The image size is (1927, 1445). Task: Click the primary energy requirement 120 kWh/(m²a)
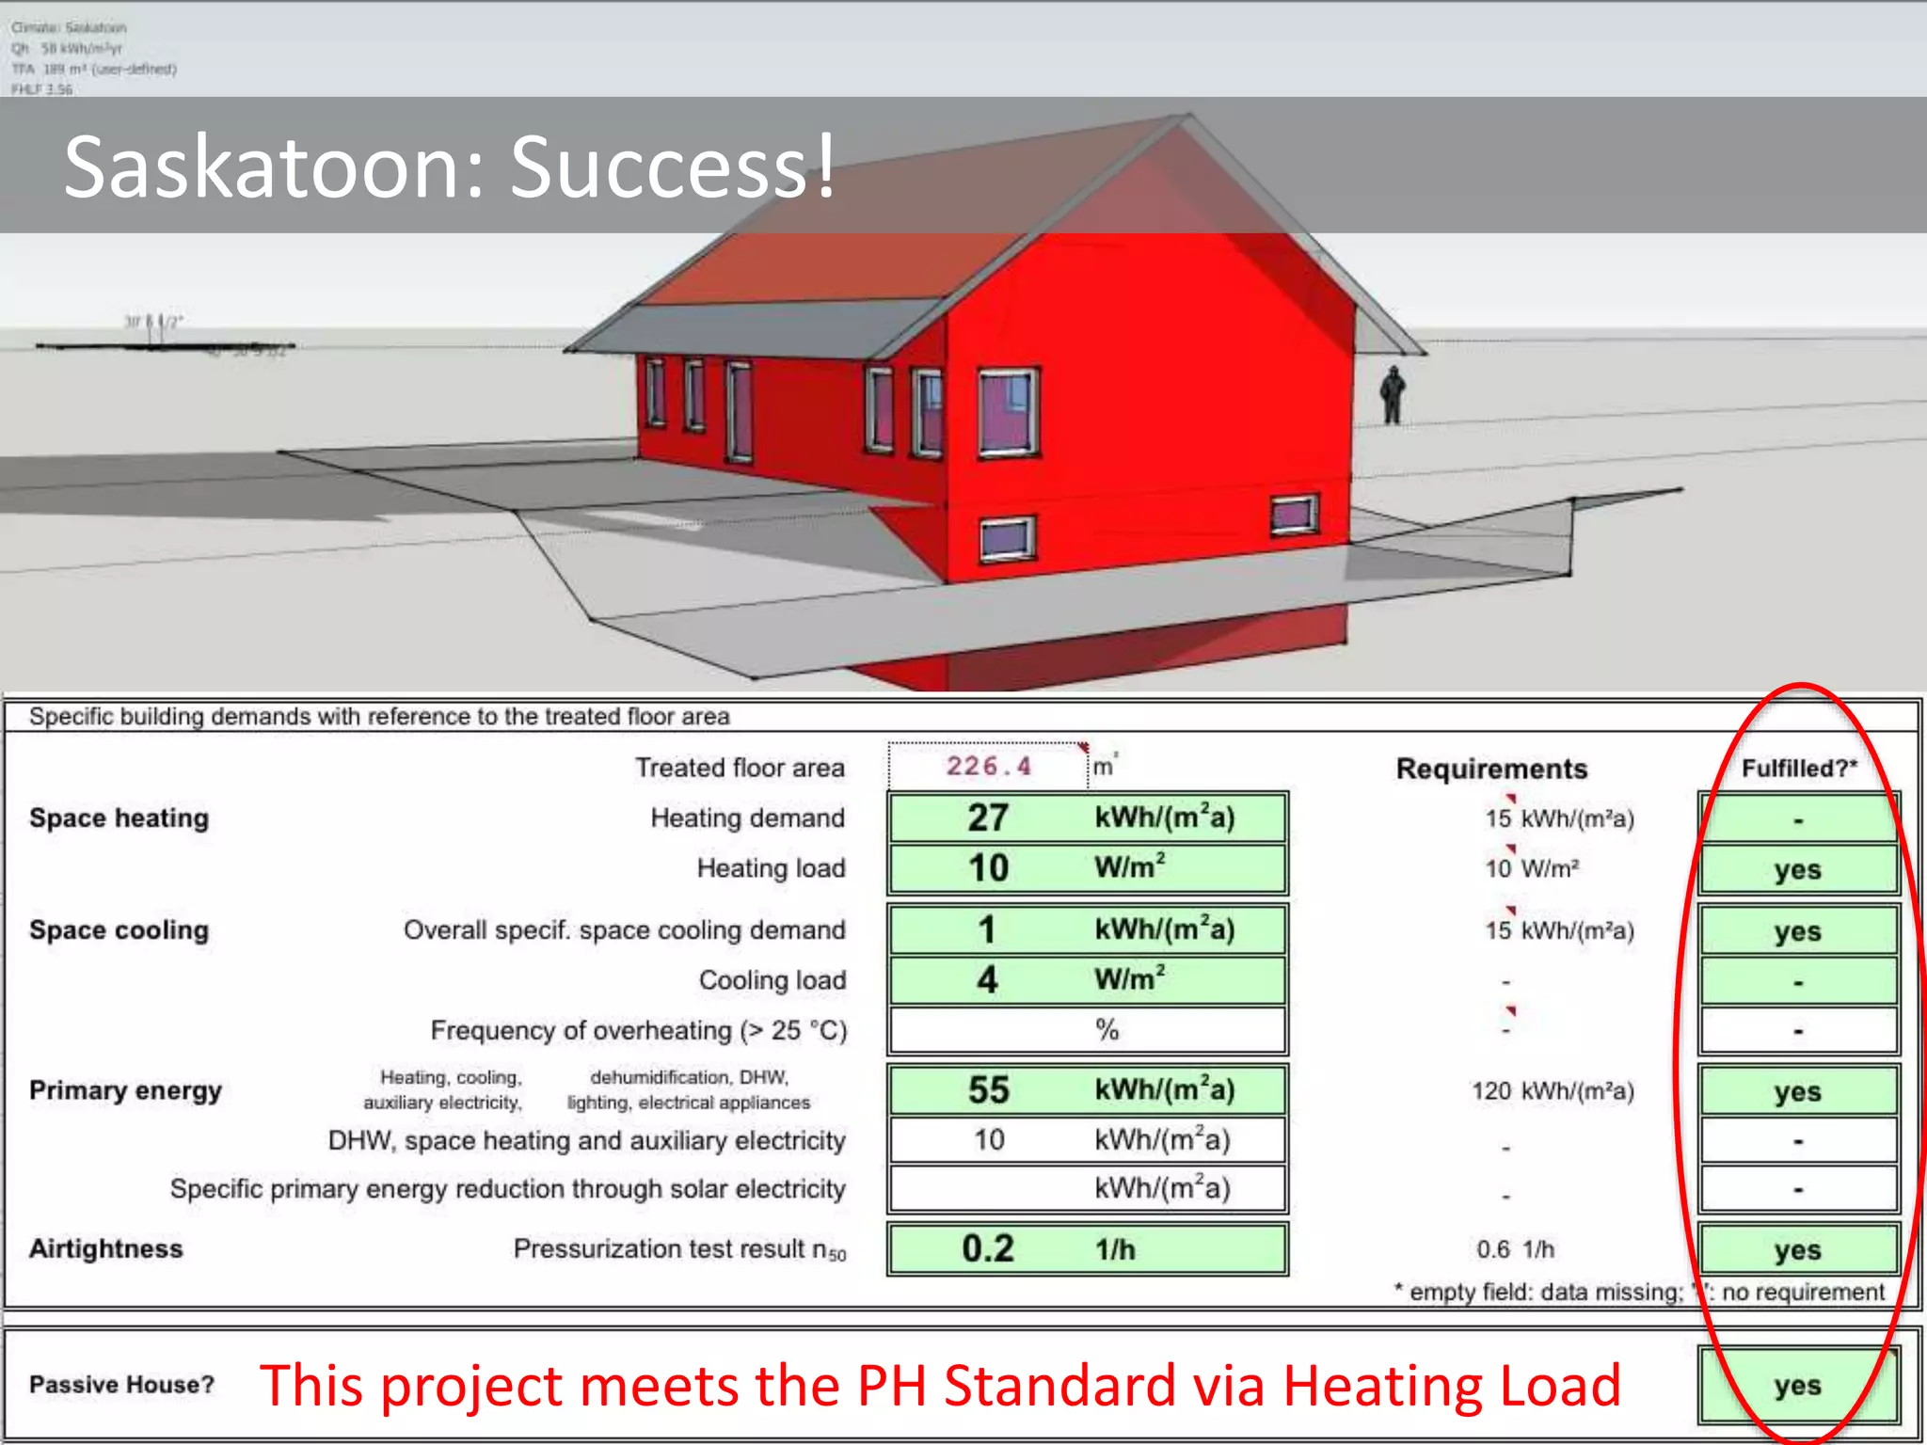pos(1553,1091)
